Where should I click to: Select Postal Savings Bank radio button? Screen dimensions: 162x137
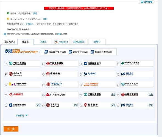(118, 64)
